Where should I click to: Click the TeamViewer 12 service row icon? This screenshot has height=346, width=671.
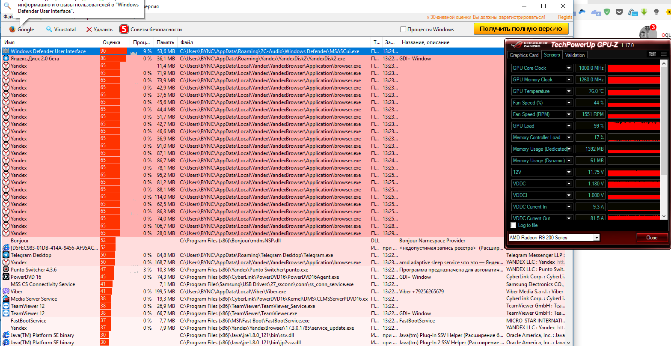point(6,306)
